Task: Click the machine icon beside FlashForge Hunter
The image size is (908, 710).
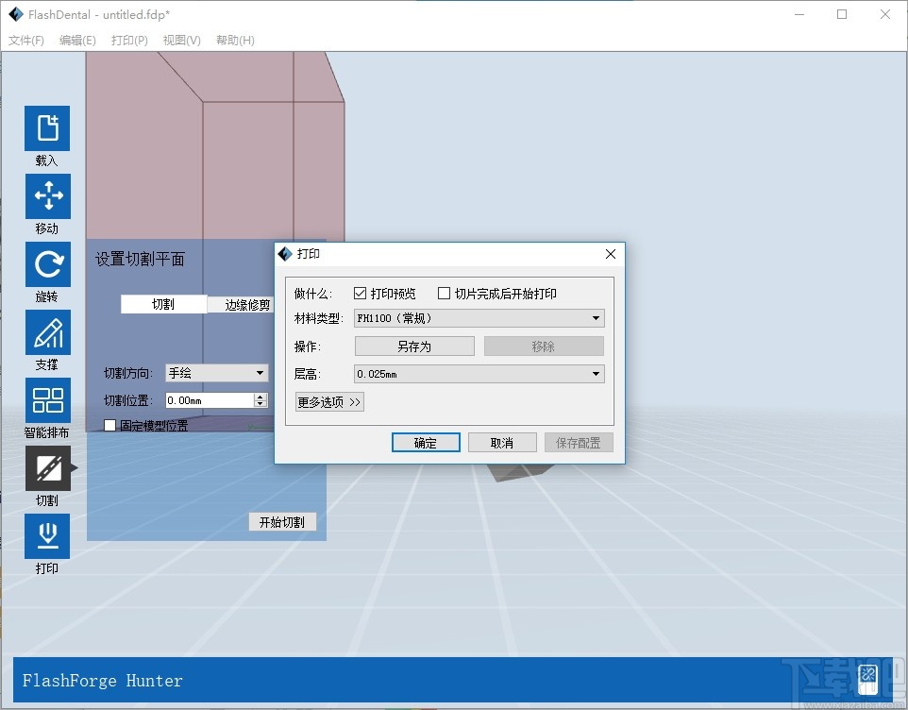Action: (x=867, y=678)
